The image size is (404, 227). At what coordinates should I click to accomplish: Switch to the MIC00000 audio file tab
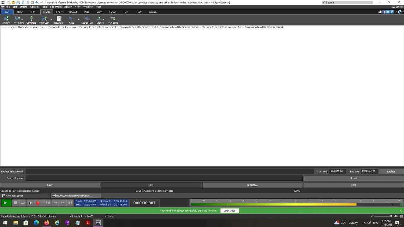point(76,195)
